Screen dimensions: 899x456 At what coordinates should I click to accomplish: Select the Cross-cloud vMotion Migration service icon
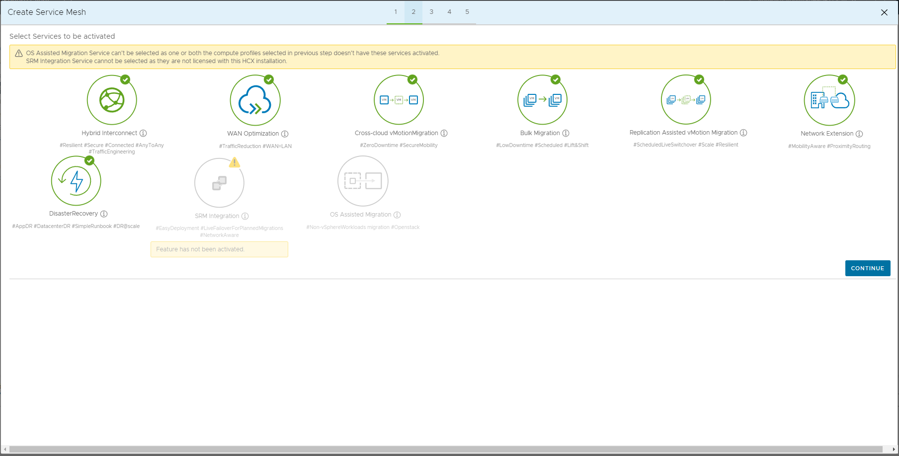[399, 100]
